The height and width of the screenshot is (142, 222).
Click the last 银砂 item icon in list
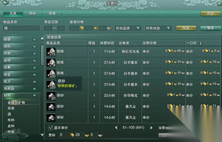[51, 118]
